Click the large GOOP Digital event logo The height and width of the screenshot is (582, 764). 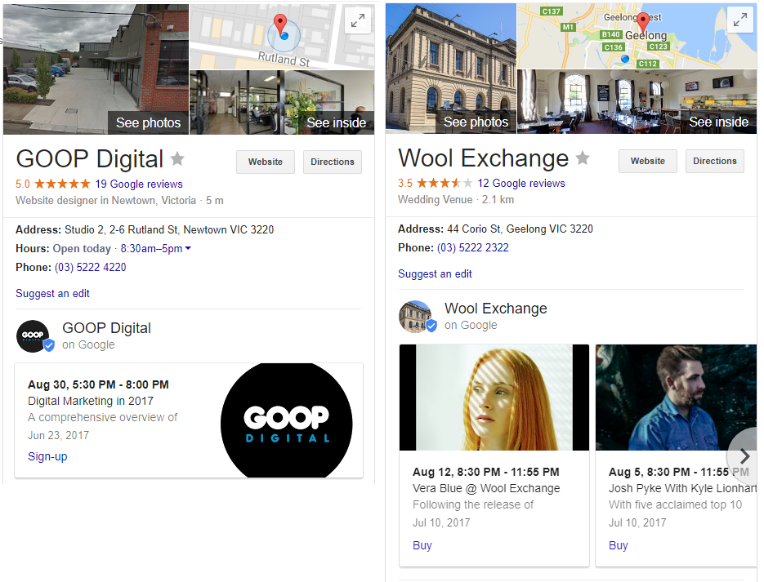(286, 420)
